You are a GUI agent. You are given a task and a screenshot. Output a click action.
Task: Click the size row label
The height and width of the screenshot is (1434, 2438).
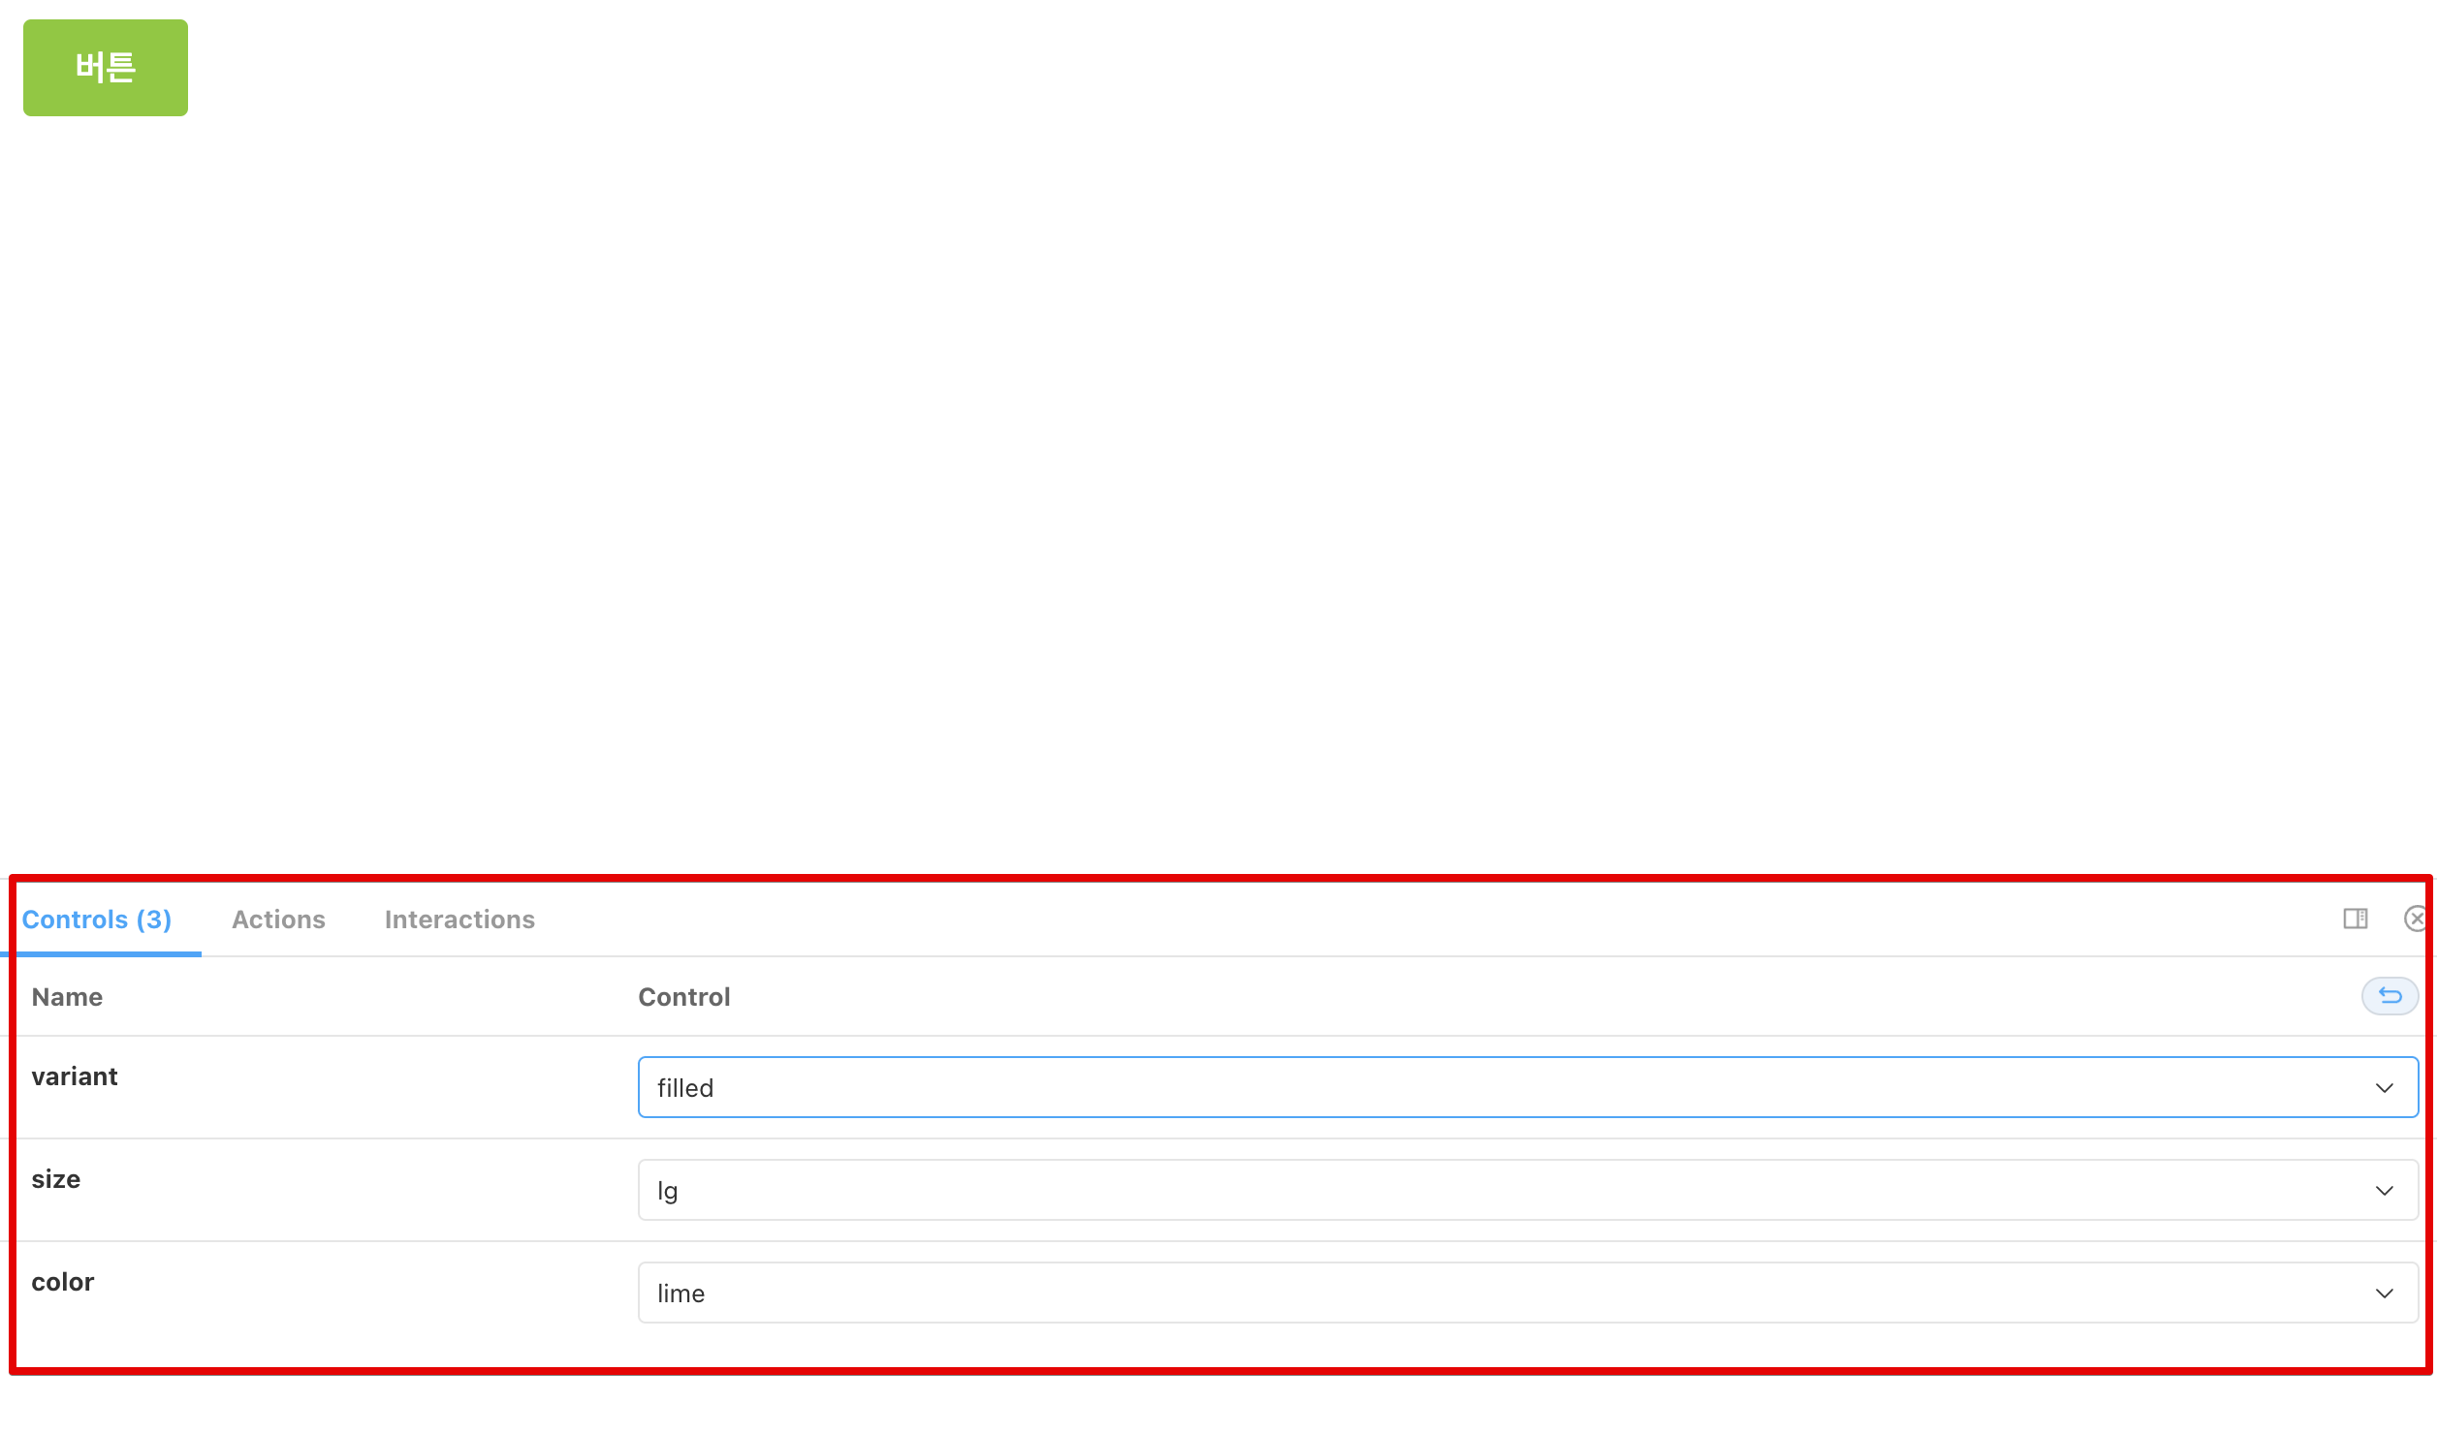(x=55, y=1178)
